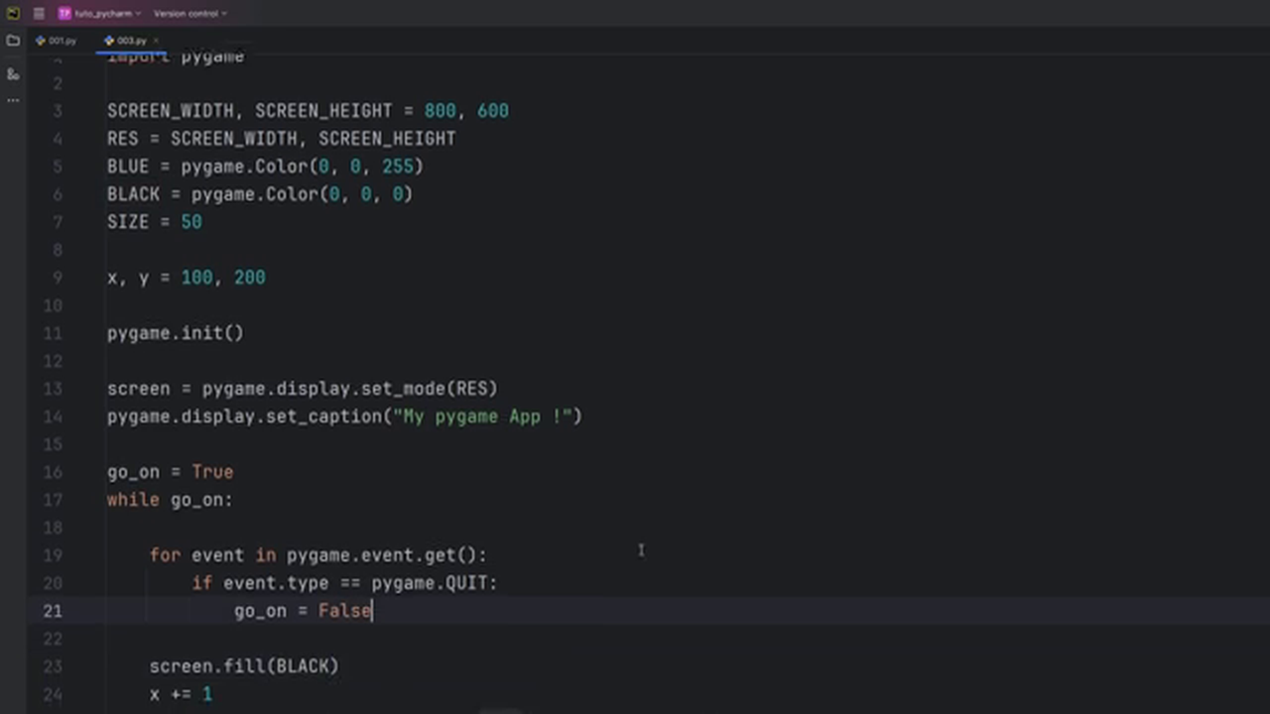This screenshot has width=1270, height=714.
Task: Click the pygame.init() call
Action: [x=175, y=333]
